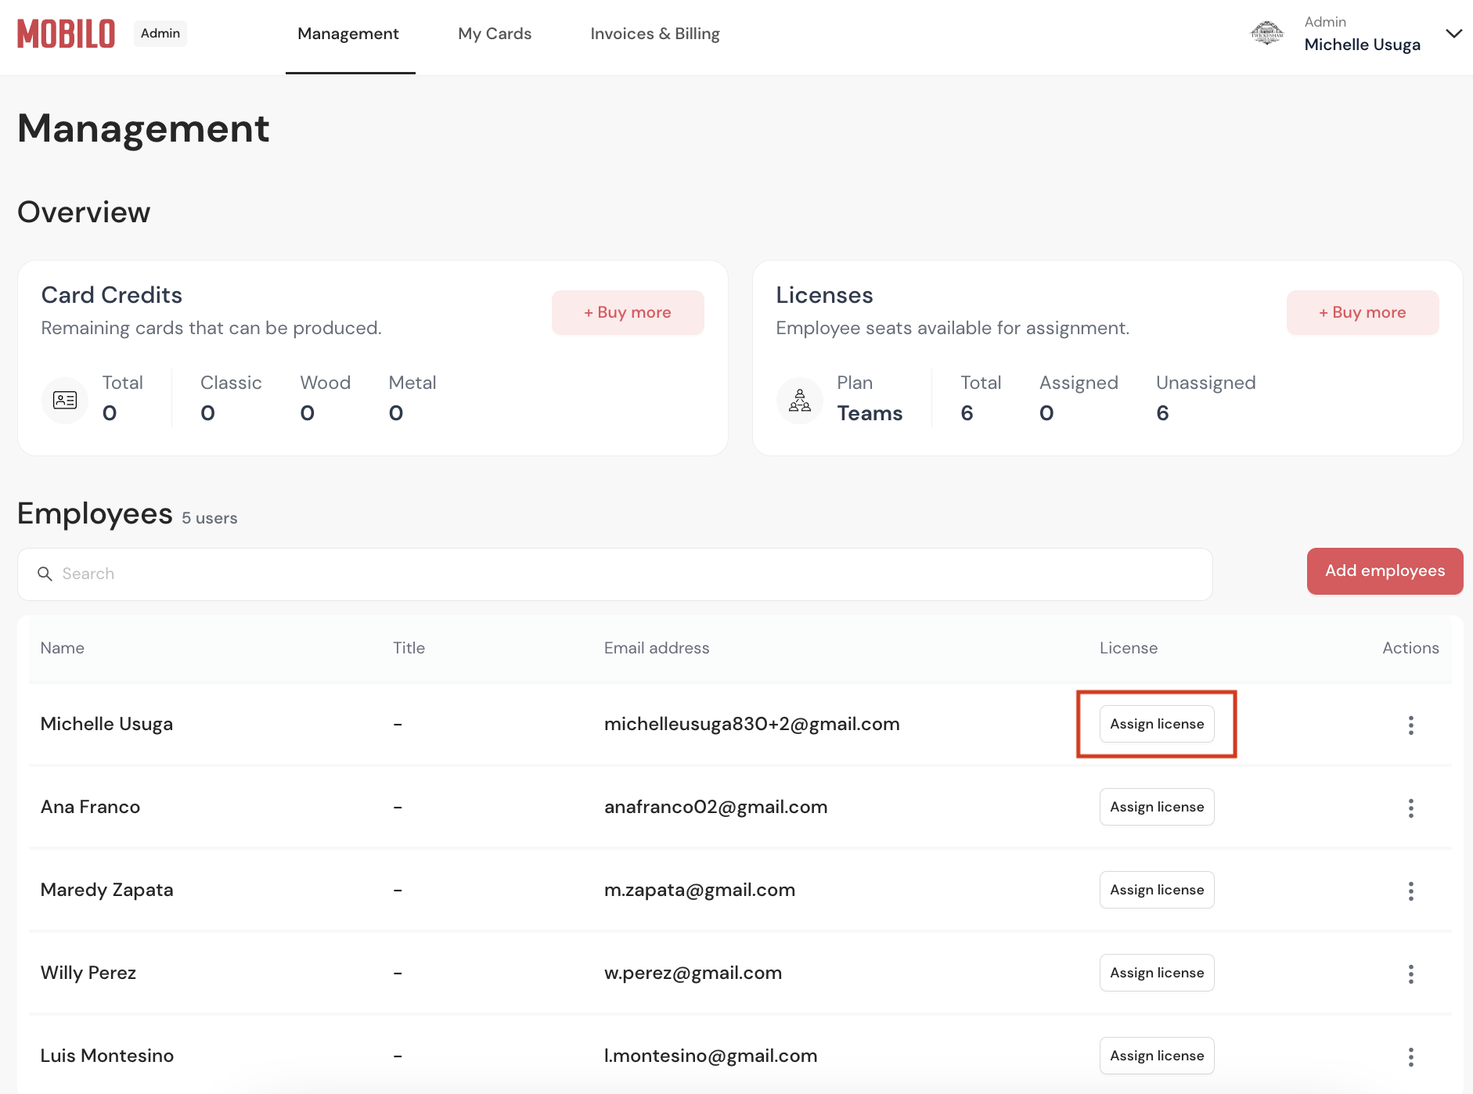The height and width of the screenshot is (1094, 1473).
Task: Click the Add employees button
Action: click(x=1385, y=571)
